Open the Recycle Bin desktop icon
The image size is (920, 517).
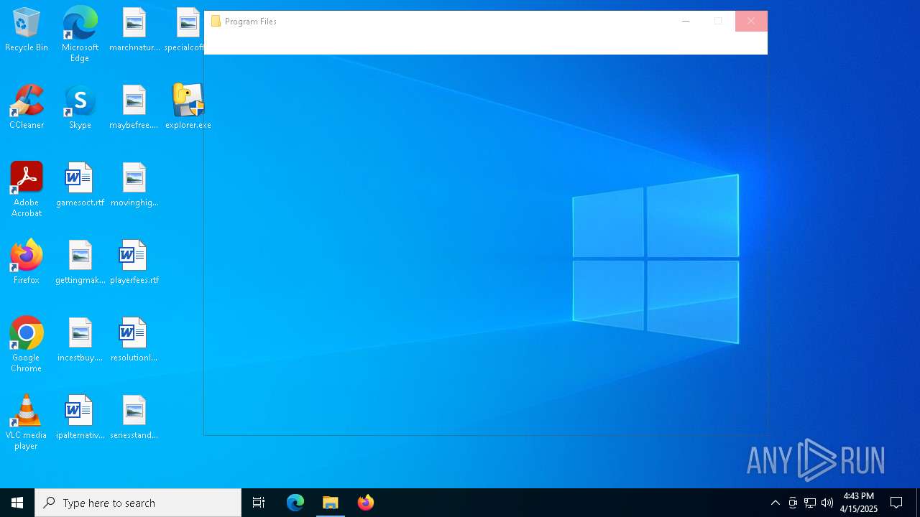tap(27, 30)
